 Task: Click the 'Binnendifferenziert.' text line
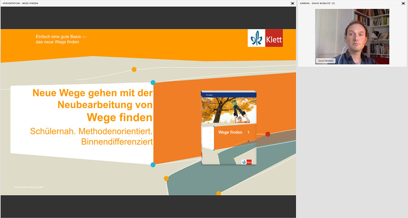point(118,142)
